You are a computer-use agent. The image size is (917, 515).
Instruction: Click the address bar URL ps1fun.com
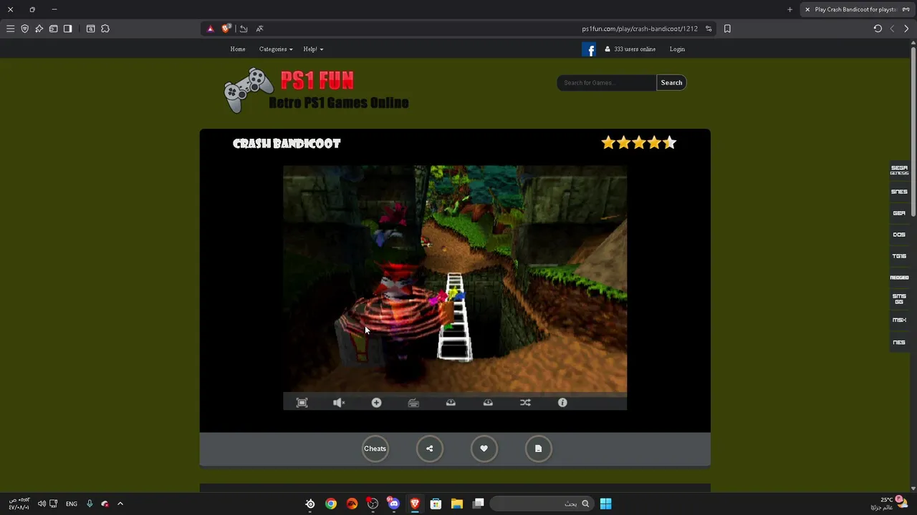coord(640,29)
